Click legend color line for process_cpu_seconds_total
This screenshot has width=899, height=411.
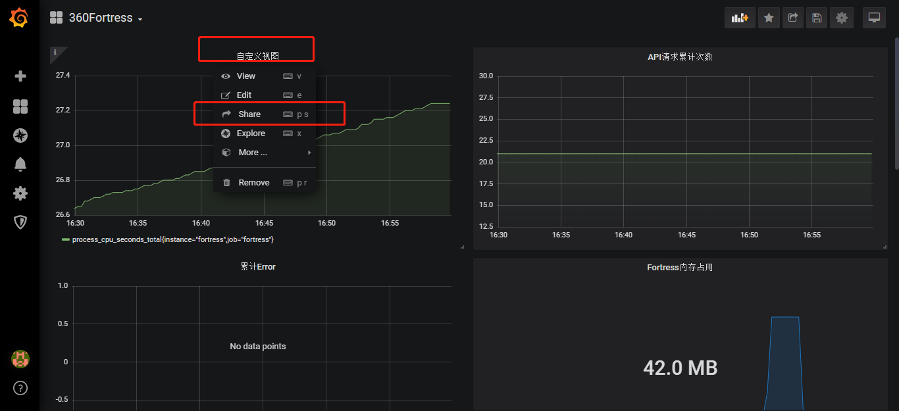tap(65, 239)
